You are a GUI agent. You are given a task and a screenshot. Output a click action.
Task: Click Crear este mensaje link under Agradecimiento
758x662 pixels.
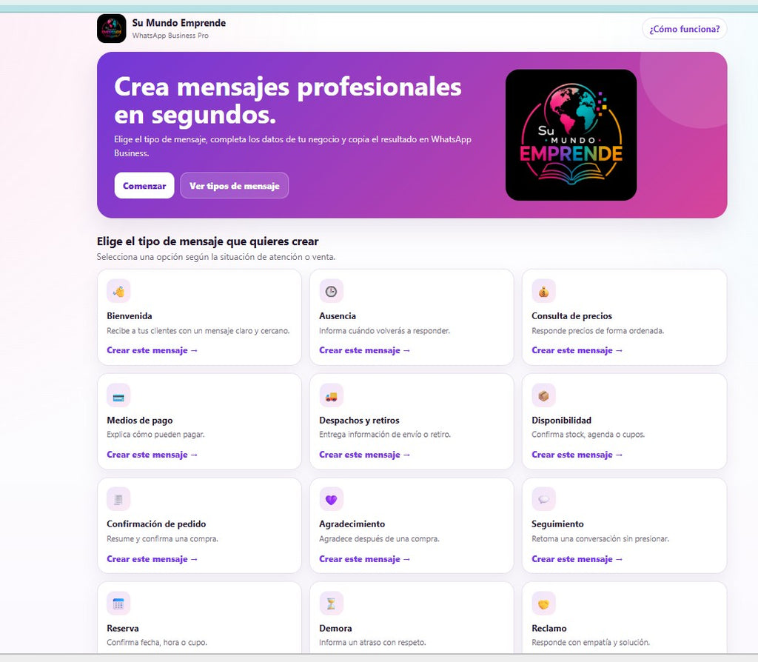pos(364,560)
